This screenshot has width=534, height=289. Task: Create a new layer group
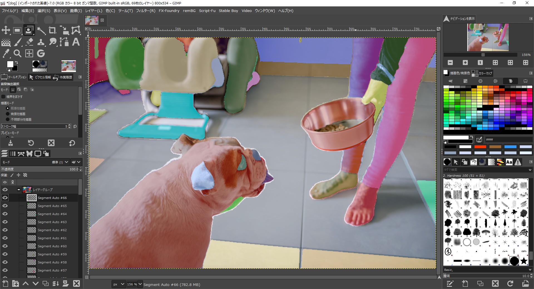point(16,283)
